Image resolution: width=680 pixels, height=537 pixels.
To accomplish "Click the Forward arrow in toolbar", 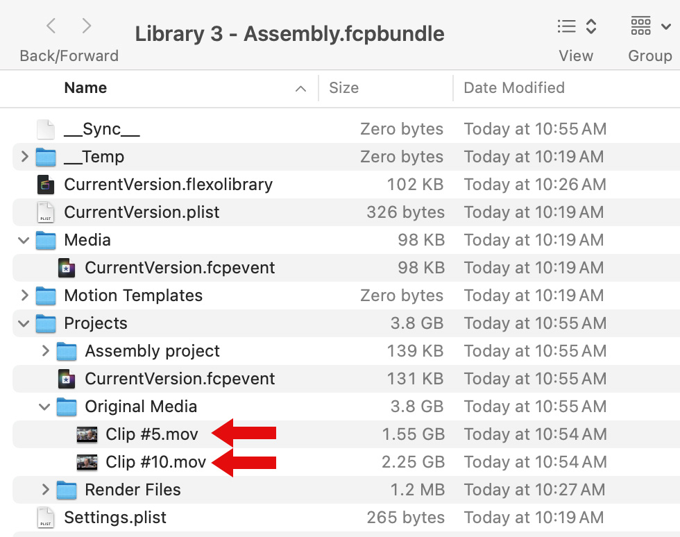I will coord(87,26).
